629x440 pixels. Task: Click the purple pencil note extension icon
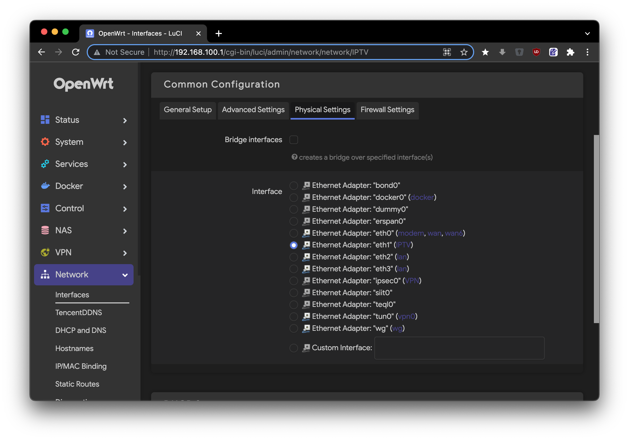(x=553, y=52)
